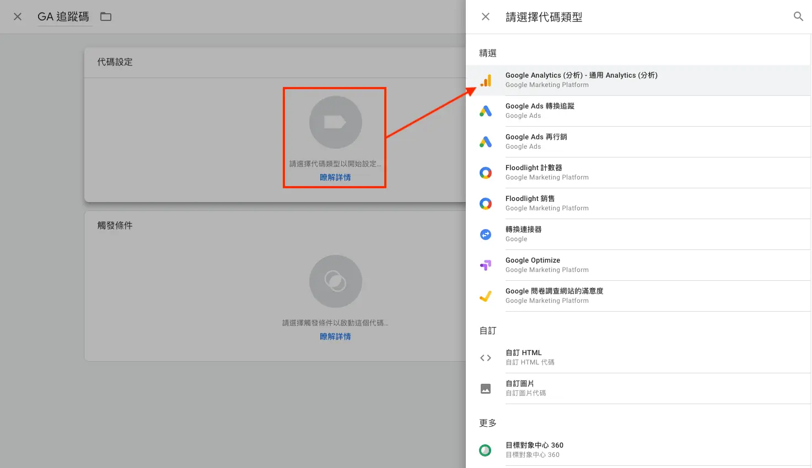Click the 自訂圖片 image icon
Viewport: 812px width, 468px height.
[x=486, y=389]
